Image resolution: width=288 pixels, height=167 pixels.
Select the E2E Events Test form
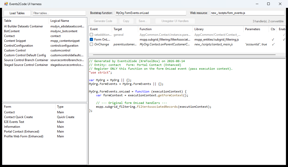(44, 122)
